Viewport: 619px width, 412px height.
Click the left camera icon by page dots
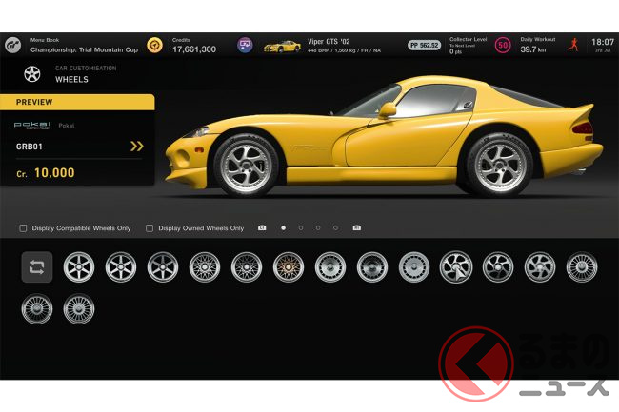click(x=262, y=228)
